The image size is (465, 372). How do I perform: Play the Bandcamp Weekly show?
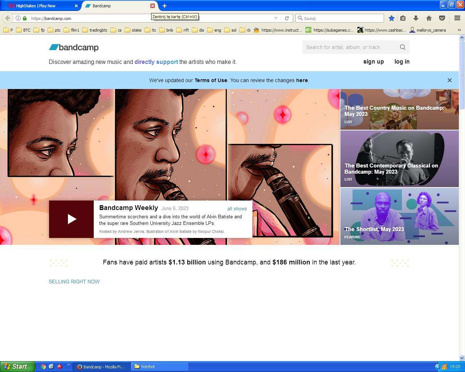click(x=72, y=219)
